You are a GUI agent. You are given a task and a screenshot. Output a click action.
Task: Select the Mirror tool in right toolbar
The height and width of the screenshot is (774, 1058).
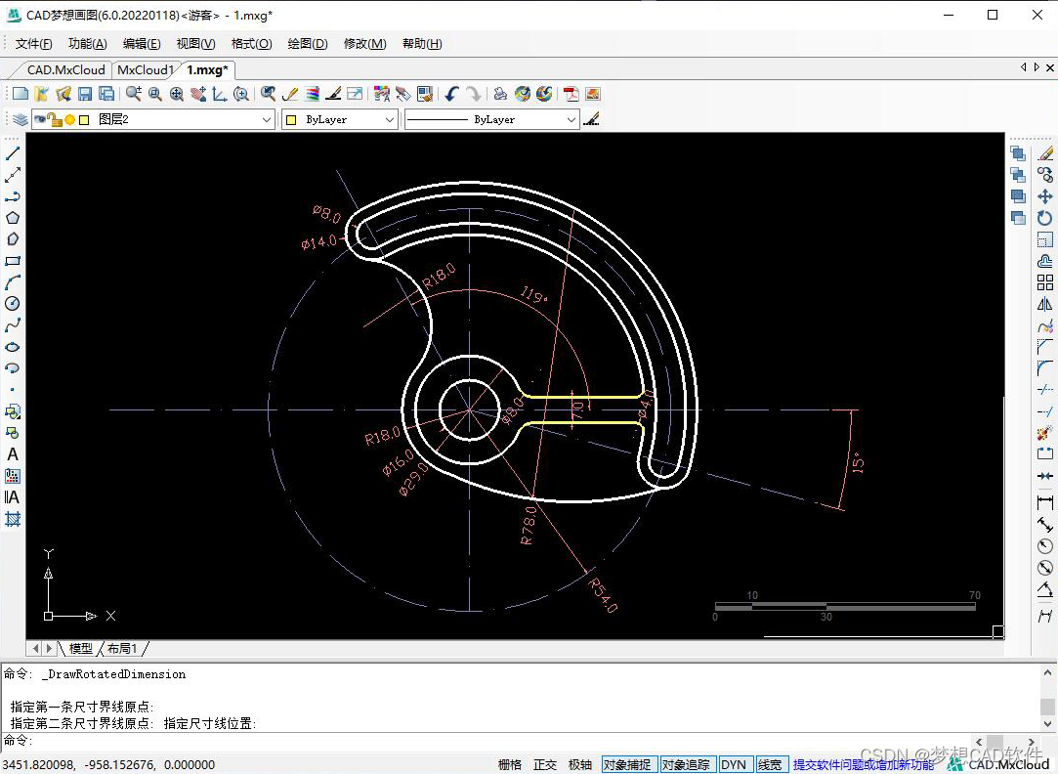(x=1045, y=304)
